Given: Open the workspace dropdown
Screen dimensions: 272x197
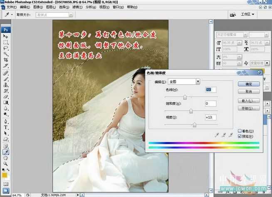Looking at the screenshot, I should (x=247, y=15).
